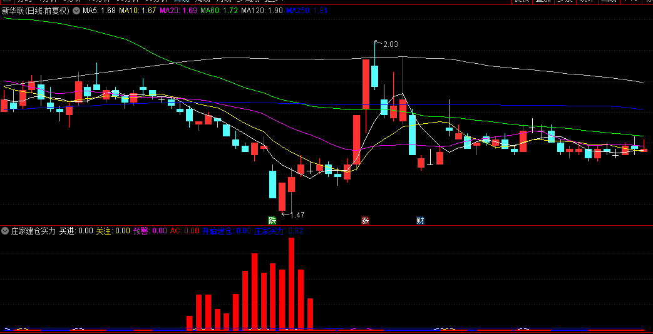This screenshot has width=653, height=334.
Task: Click the 庄家建仓实力 indicator name
Action: pyautogui.click(x=33, y=230)
